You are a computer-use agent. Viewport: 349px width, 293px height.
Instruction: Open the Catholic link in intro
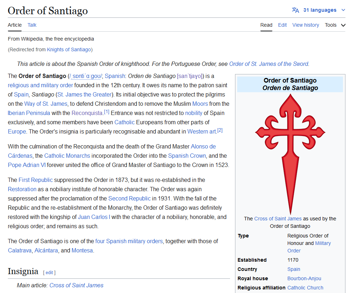click(x=124, y=122)
